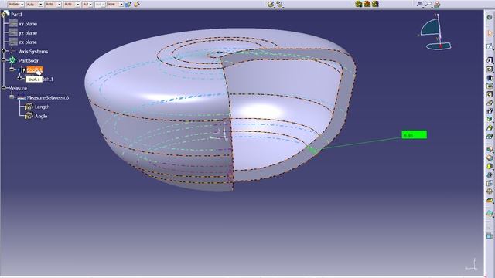
Task: Click the orange icon in top-center trio
Action: pyautogui.click(x=367, y=4)
